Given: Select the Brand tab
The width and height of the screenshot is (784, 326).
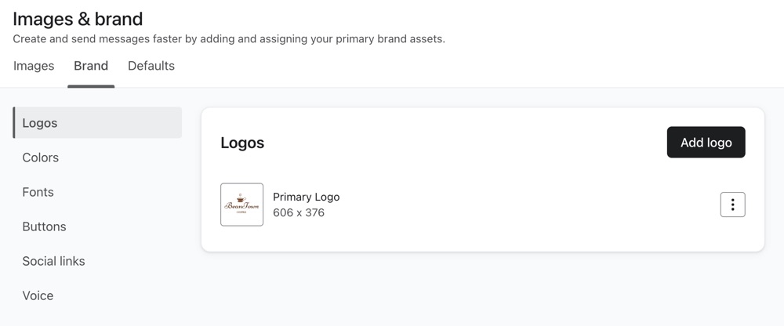Looking at the screenshot, I should point(91,66).
